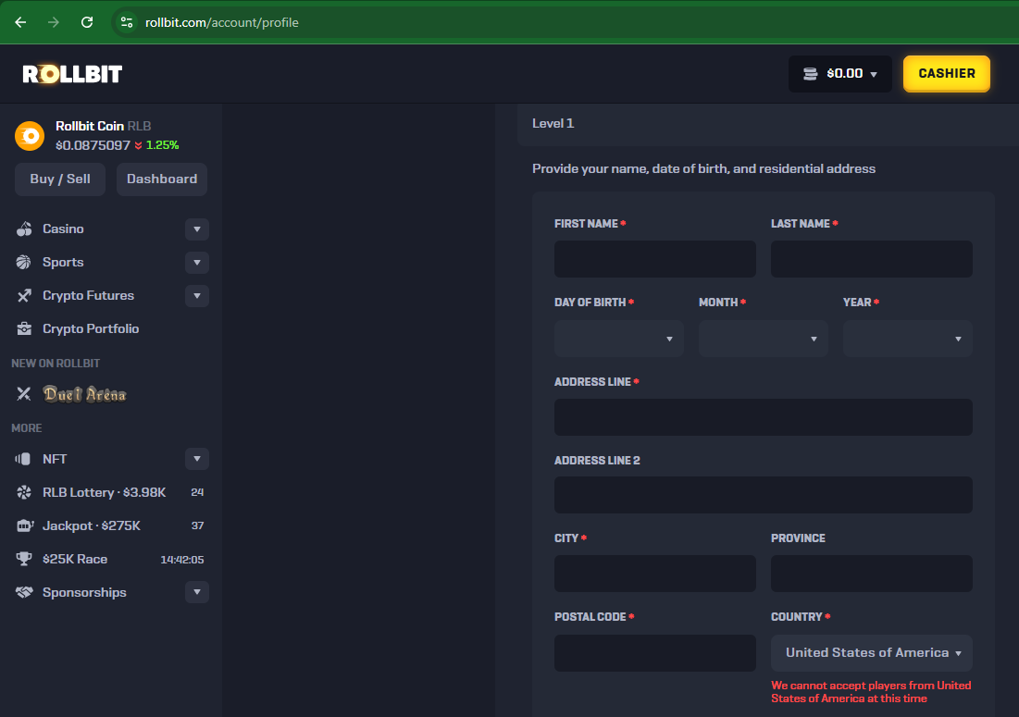Click the Crypto Futures icon
Image resolution: width=1019 pixels, height=717 pixels.
click(24, 296)
